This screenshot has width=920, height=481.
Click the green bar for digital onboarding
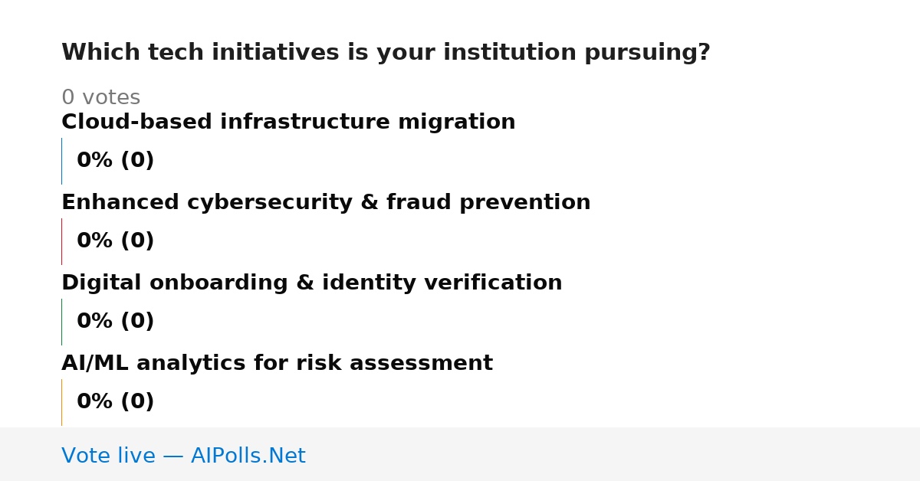pyautogui.click(x=61, y=322)
